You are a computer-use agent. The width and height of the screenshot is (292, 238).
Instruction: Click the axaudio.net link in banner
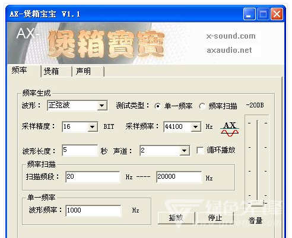pyautogui.click(x=229, y=50)
